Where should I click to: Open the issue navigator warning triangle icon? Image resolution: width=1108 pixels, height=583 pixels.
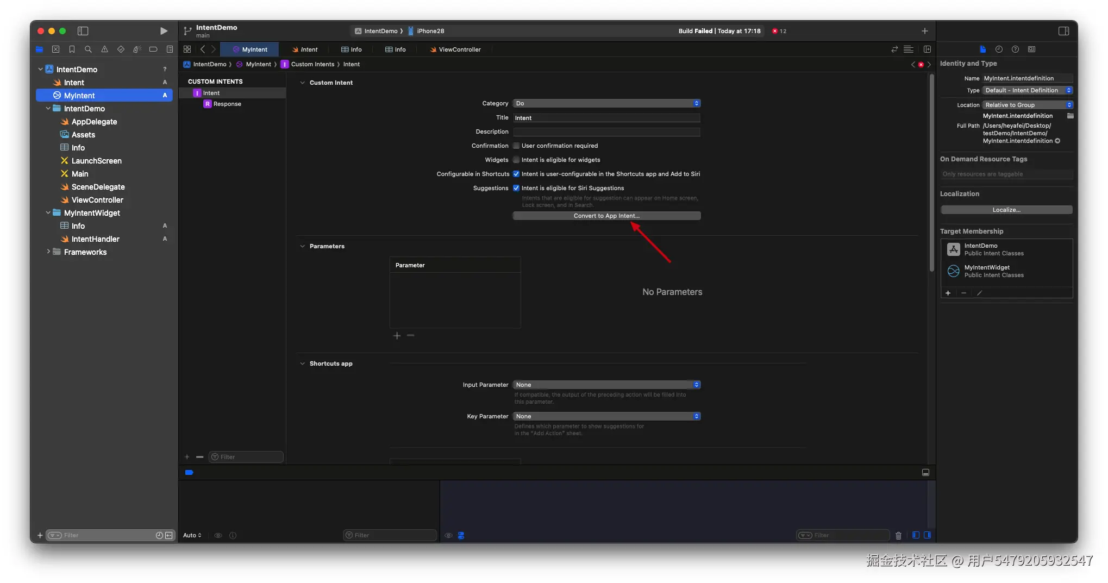click(105, 49)
